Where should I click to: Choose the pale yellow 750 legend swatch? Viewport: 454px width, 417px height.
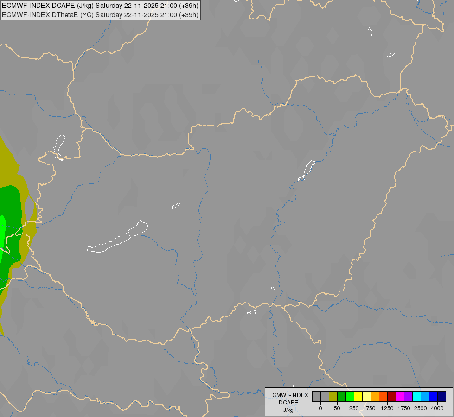[x=366, y=397]
